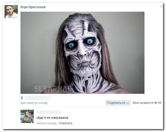Click the painted face's nose in photo
The height and width of the screenshot is (132, 166).
point(82,52)
